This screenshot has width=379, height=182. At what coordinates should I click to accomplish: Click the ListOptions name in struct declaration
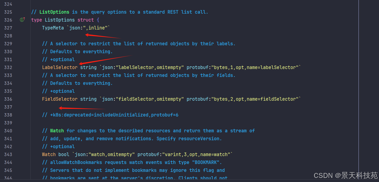pos(59,20)
